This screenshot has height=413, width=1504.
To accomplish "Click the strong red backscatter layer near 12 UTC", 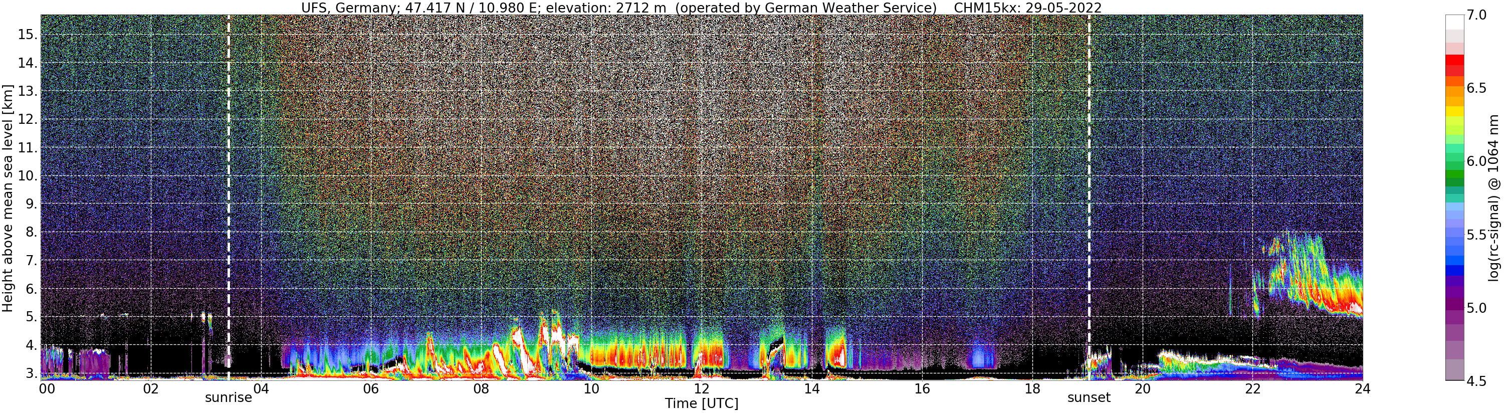I will 708,354.
